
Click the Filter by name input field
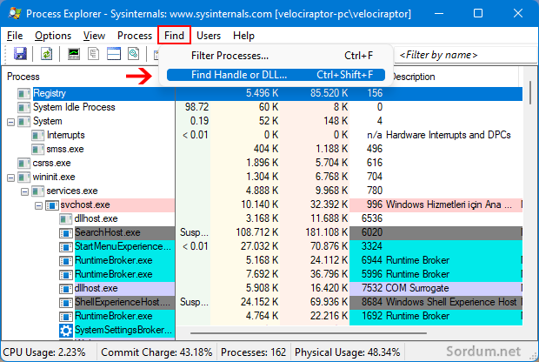pos(466,55)
